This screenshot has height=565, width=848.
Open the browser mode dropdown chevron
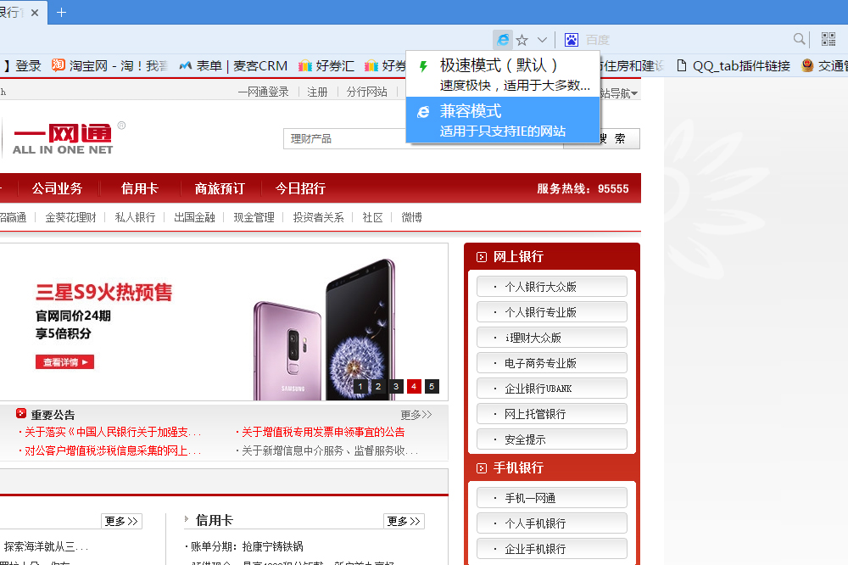coord(542,40)
